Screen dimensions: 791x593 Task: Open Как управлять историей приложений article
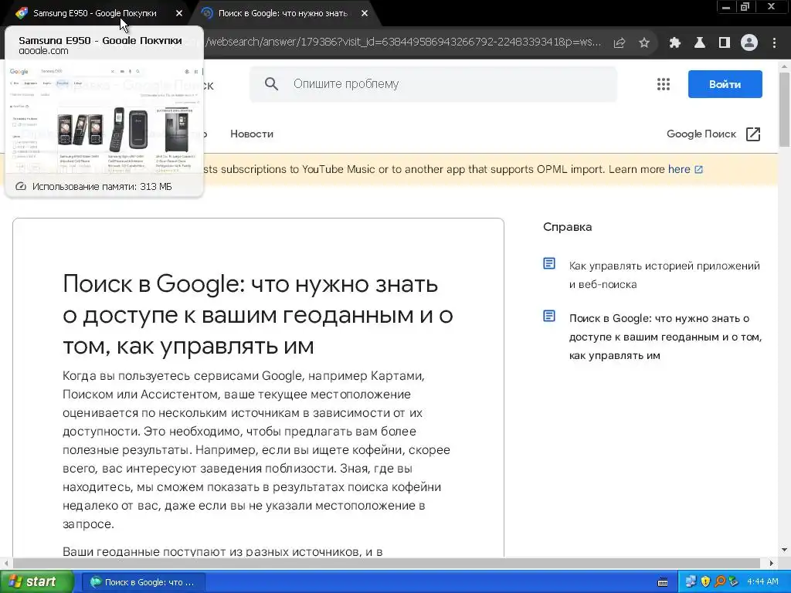coord(664,275)
